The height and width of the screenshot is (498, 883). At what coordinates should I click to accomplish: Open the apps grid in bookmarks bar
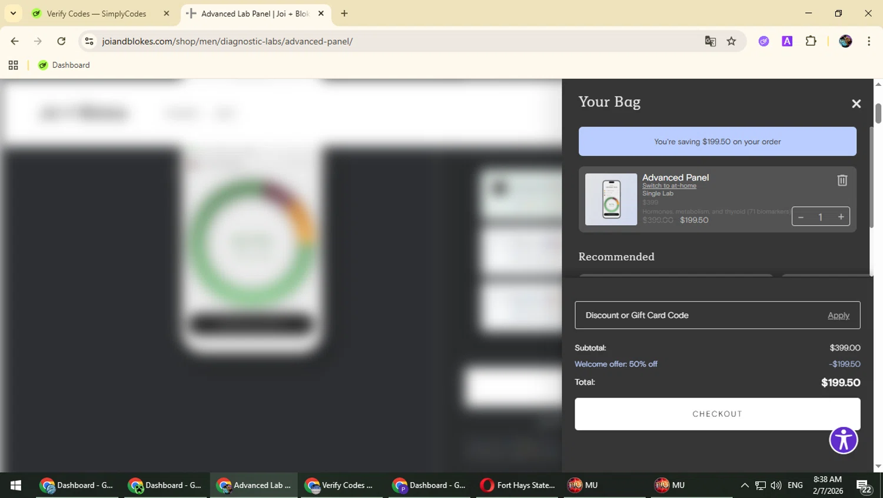(13, 65)
